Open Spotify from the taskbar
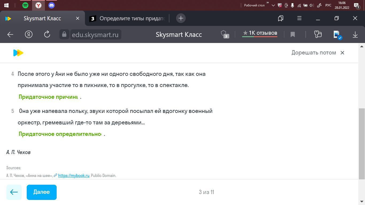The image size is (365, 205). pyautogui.click(x=25, y=5)
